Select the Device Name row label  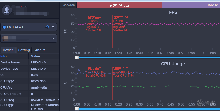[x=10, y=62]
